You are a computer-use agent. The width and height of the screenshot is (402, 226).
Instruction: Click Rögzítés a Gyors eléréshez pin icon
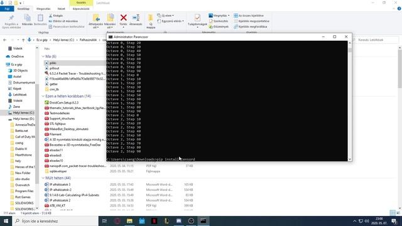tap(11, 18)
